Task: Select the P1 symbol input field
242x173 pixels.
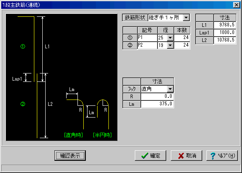Action: pos(147,38)
